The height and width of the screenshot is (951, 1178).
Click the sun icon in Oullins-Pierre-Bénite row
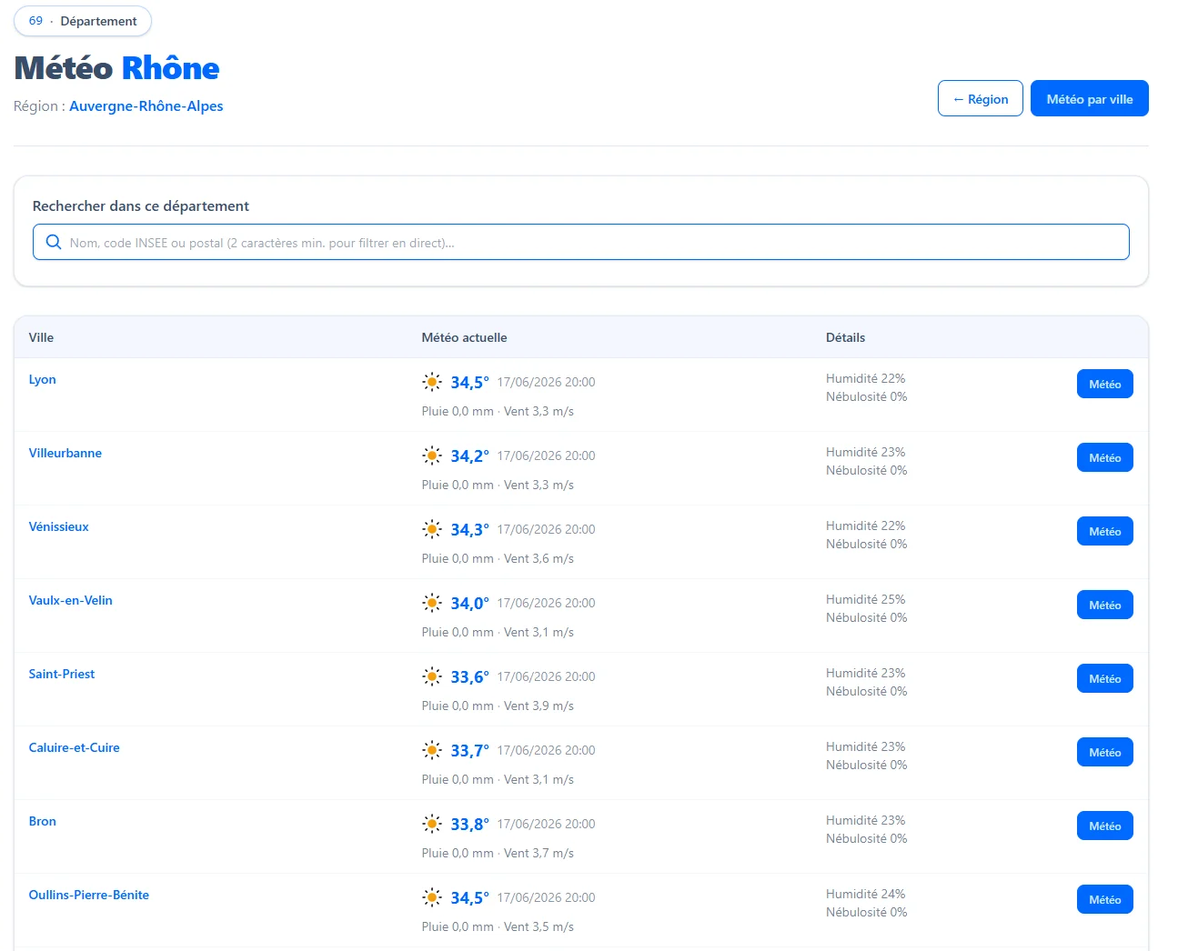point(432,897)
